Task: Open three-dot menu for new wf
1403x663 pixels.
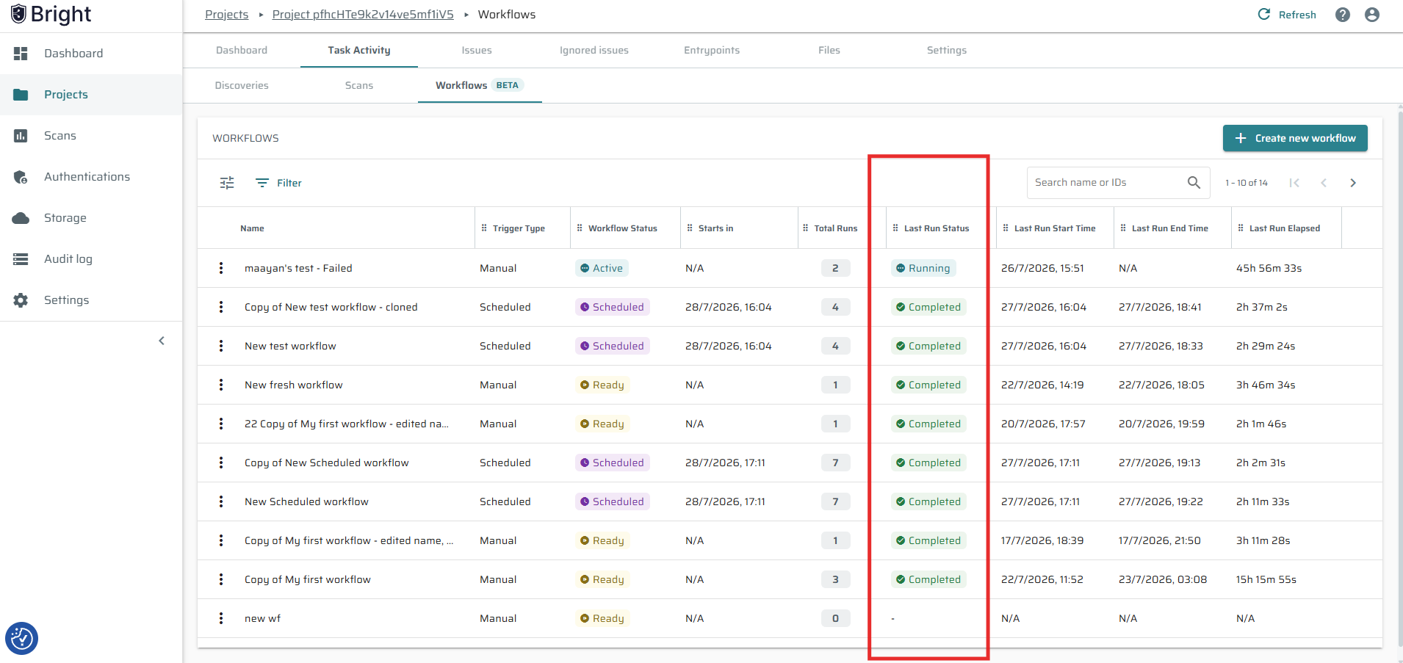Action: 221,618
